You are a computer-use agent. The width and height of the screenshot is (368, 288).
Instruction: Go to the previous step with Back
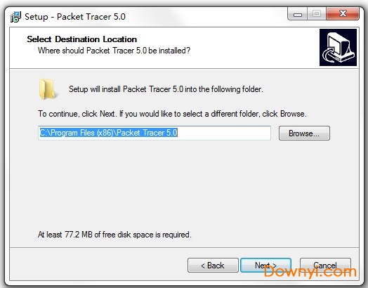tap(213, 266)
